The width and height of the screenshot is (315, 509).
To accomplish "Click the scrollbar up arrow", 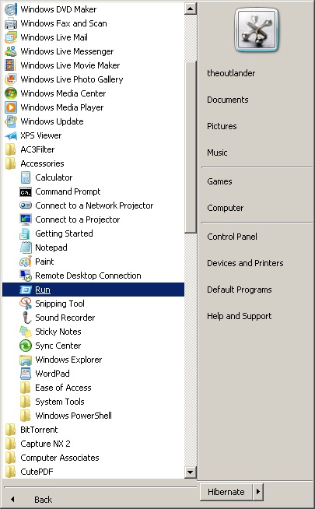I will (191, 9).
